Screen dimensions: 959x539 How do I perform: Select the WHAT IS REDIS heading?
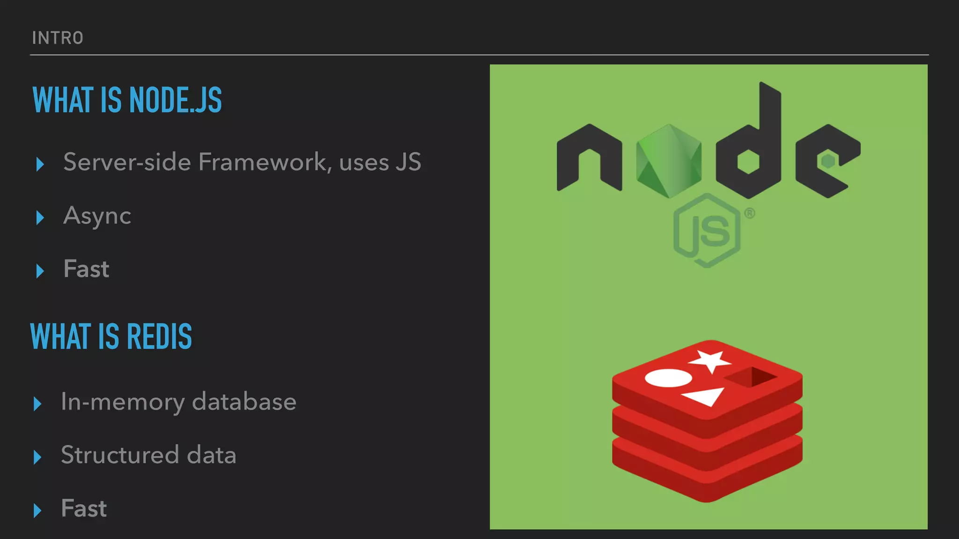111,336
